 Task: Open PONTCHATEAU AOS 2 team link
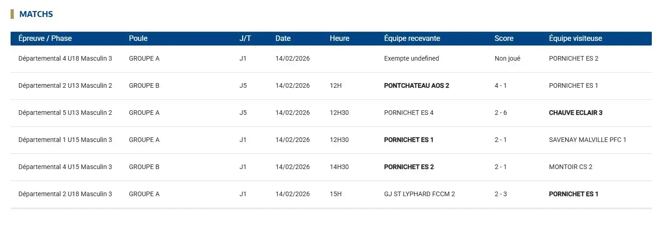coord(416,86)
